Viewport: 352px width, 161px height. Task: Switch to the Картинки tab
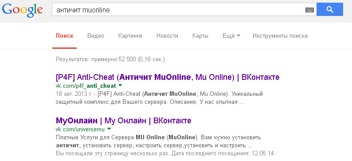[130, 35]
